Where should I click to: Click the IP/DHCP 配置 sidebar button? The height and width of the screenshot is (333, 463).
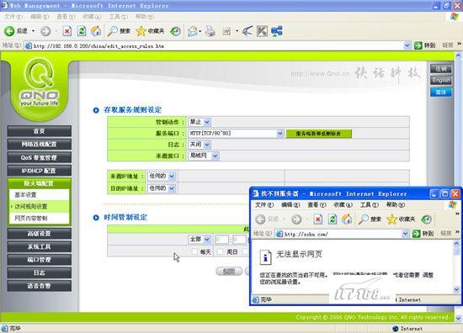(40, 171)
